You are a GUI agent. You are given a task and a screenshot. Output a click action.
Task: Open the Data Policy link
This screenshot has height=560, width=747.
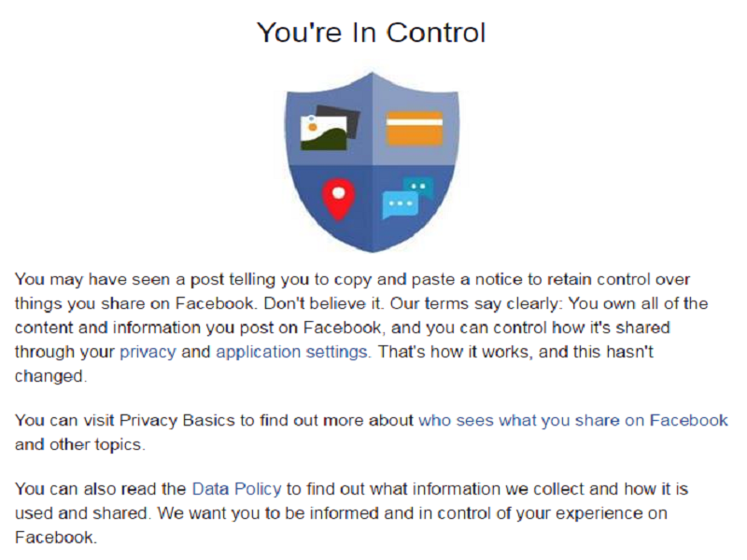point(236,489)
